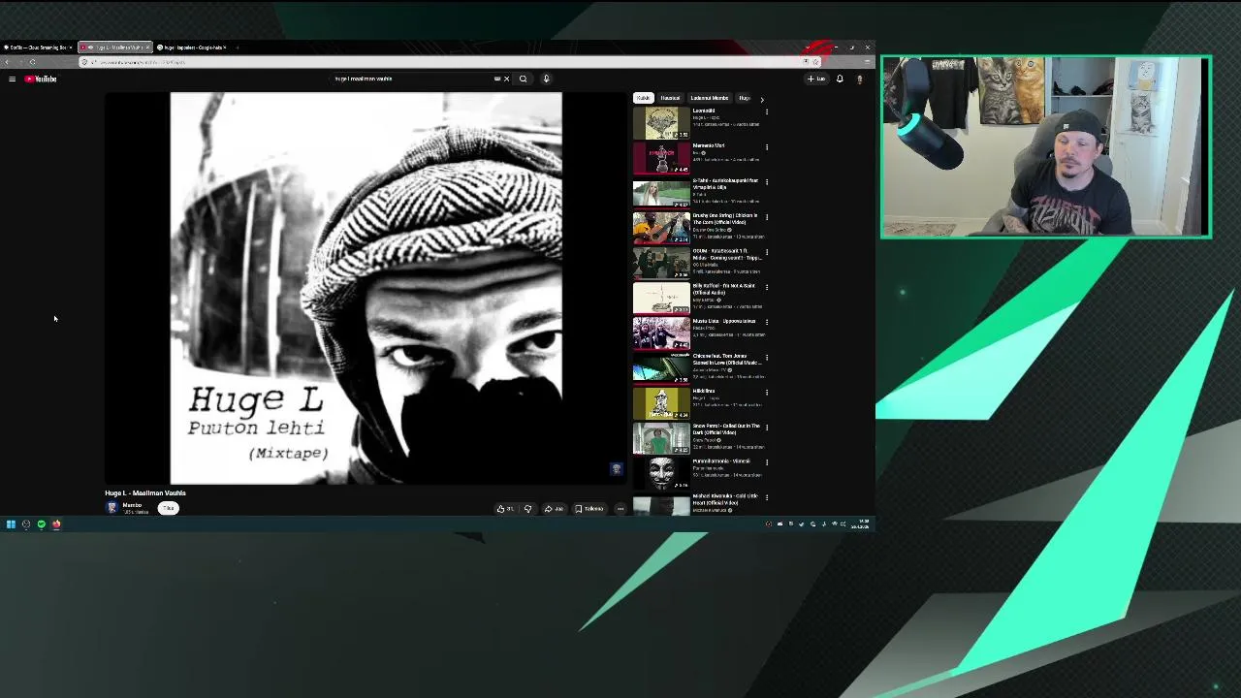This screenshot has width=1241, height=698.
Task: Open the account avatar menu
Action: tap(859, 79)
